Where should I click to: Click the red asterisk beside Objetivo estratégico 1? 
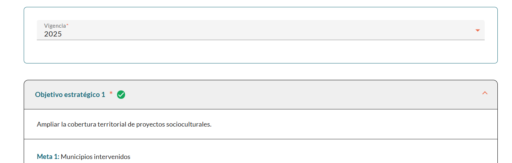pos(111,94)
